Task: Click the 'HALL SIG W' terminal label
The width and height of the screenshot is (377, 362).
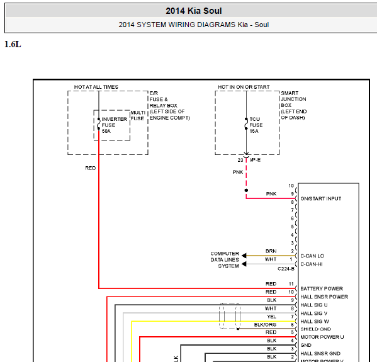Action: coord(315,321)
